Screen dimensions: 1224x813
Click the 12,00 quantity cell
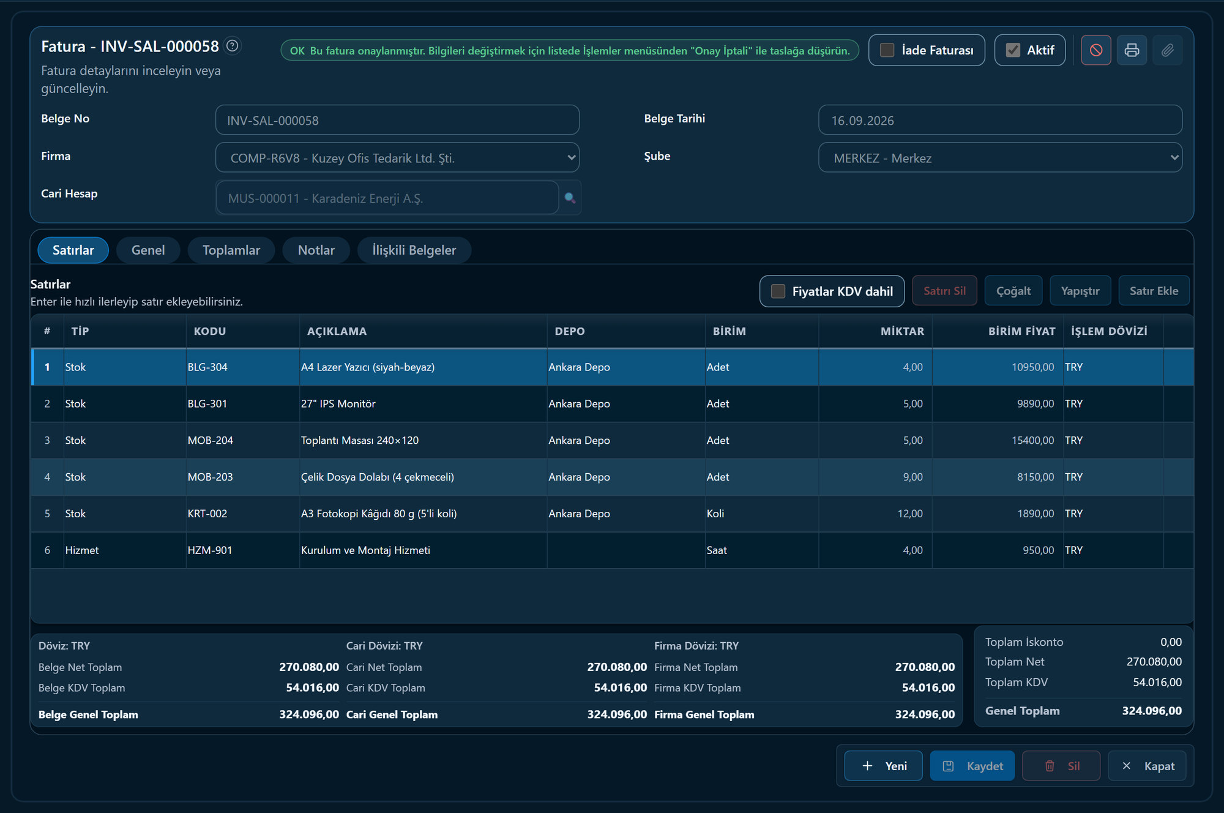coord(875,514)
